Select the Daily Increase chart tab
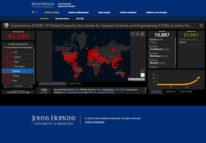The height and width of the screenshot is (143, 206). click(186, 92)
